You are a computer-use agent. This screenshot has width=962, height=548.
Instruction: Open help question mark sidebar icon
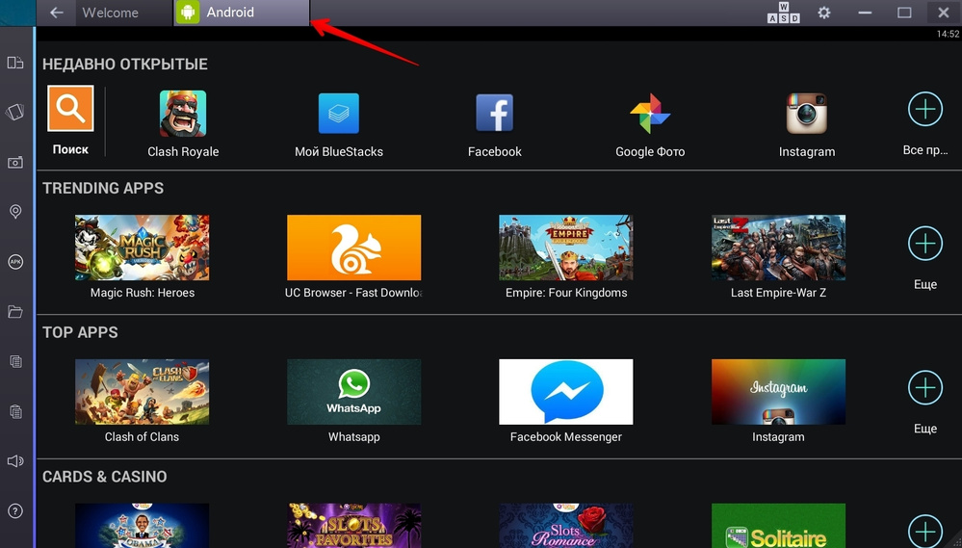click(16, 511)
